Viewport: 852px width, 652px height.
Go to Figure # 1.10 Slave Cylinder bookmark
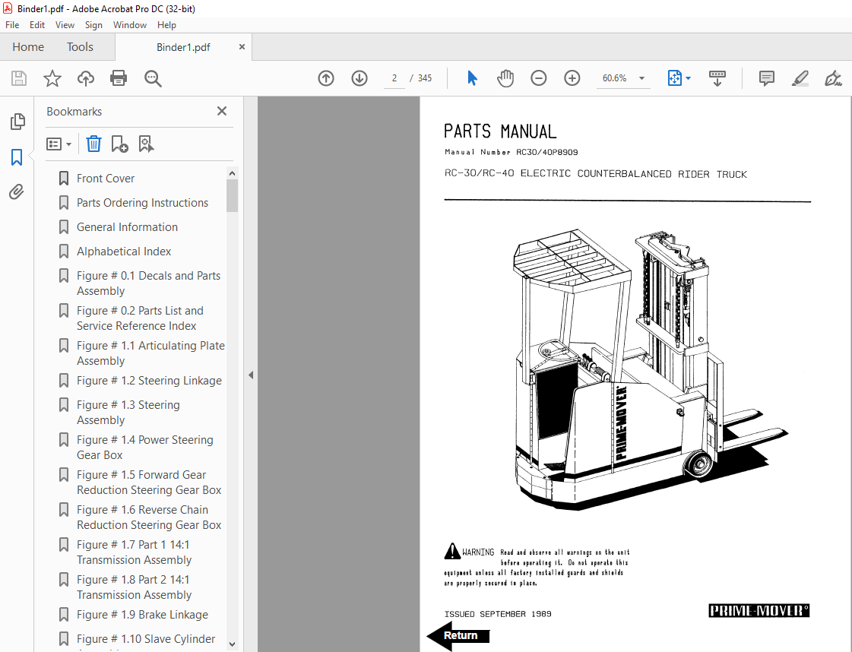tap(146, 640)
